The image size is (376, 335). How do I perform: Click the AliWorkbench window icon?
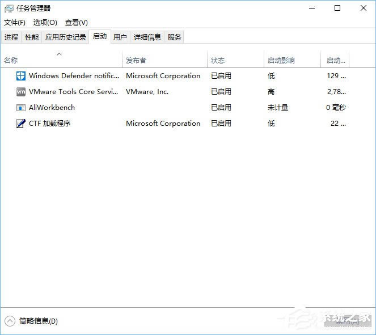[20, 108]
